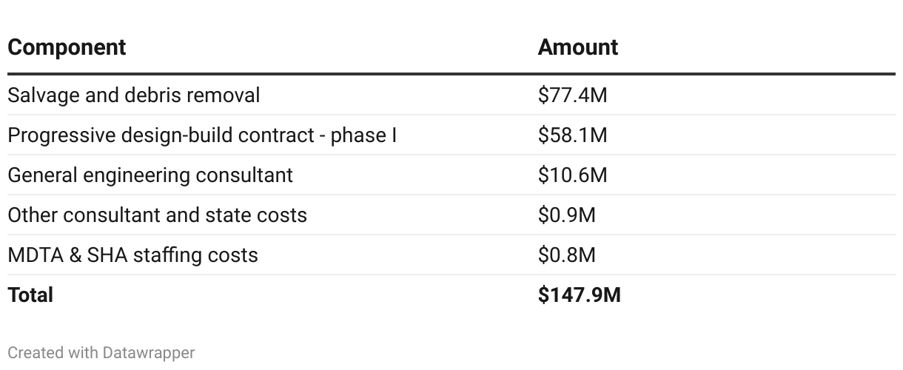The image size is (903, 370).
Task: Click the thick divider under the header
Action: [451, 74]
